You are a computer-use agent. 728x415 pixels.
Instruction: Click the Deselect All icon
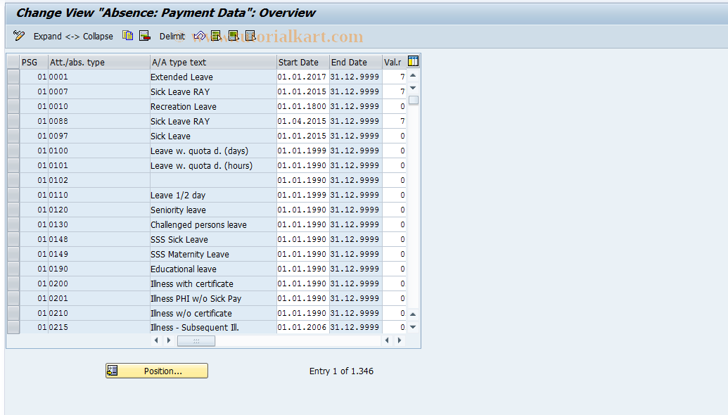coord(250,36)
